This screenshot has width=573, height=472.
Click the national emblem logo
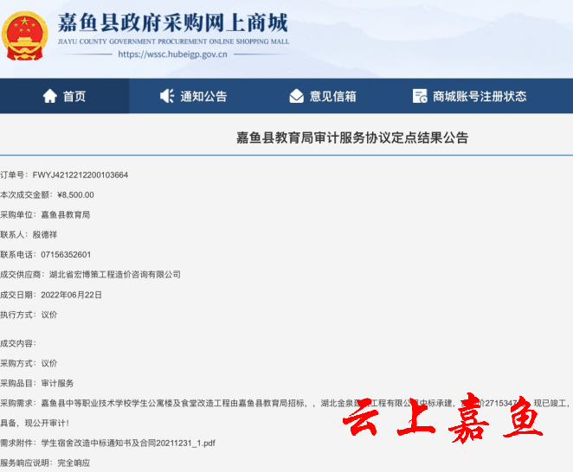(x=25, y=34)
